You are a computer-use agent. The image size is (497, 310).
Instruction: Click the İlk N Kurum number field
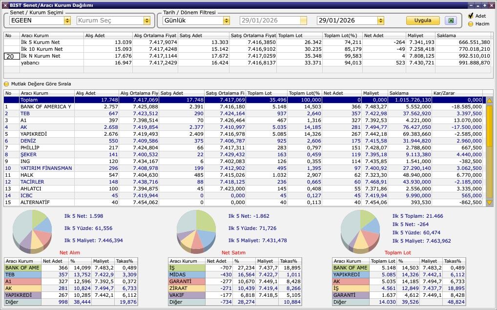11,56
